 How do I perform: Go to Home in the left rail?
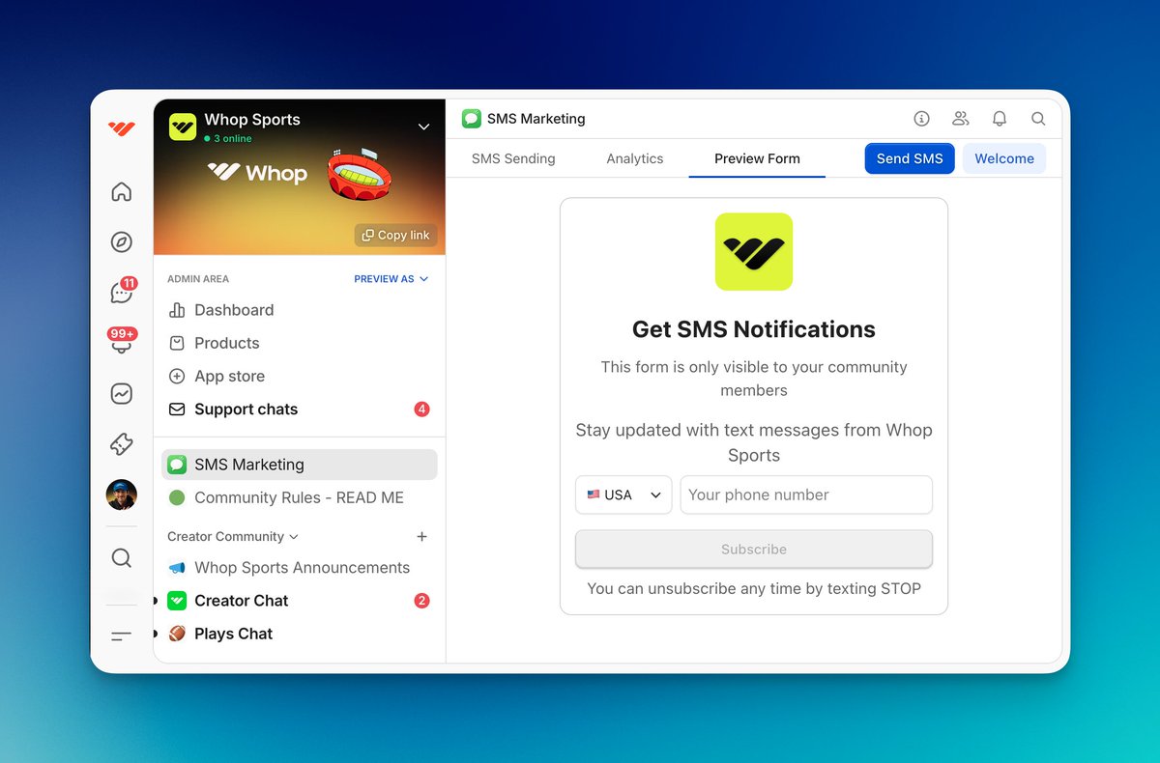point(121,191)
